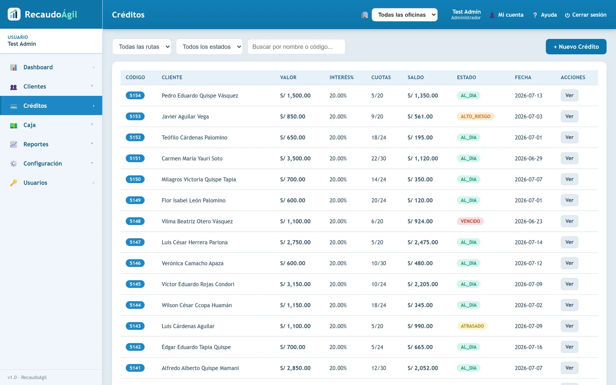Click value S/ 2,750.00 for Luis César
The height and width of the screenshot is (385, 616).
295,242
